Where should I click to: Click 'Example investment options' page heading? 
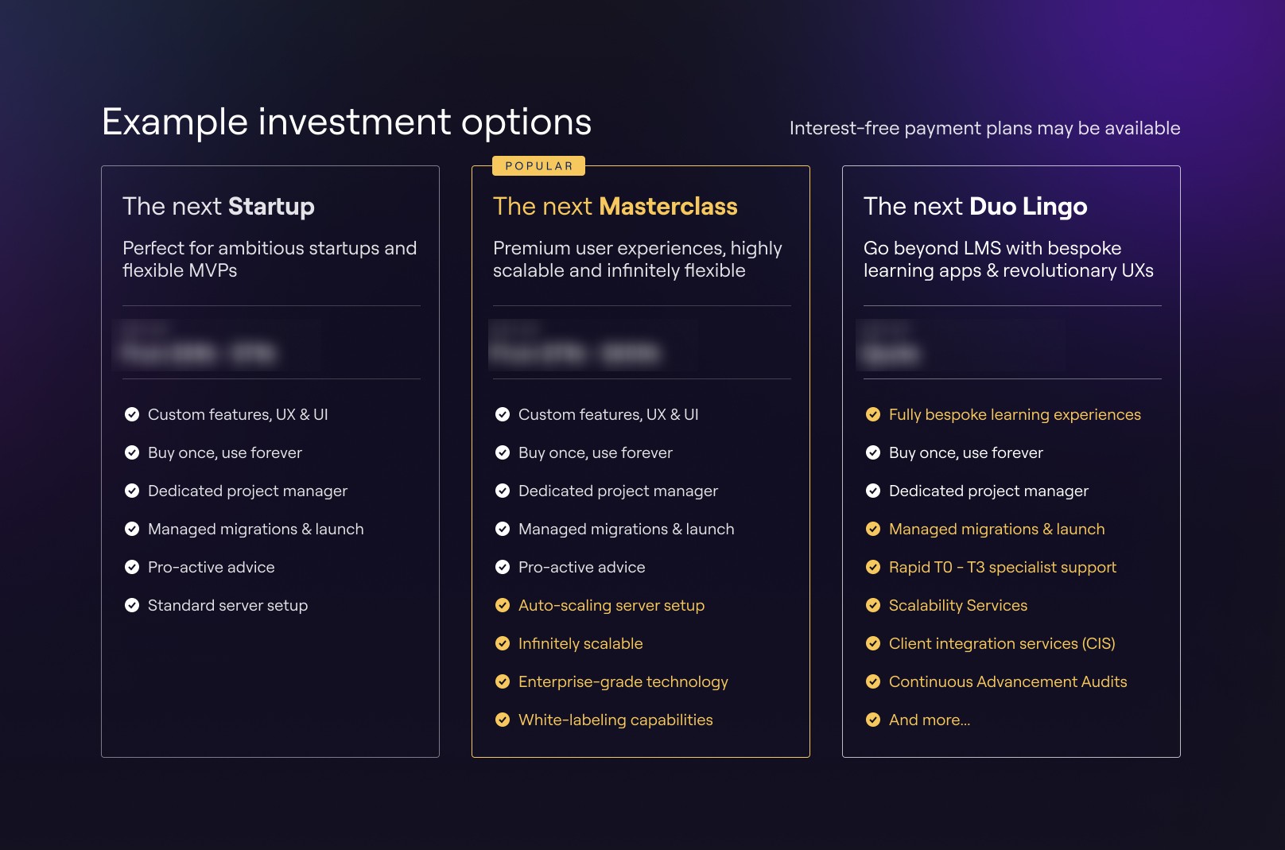(x=347, y=122)
